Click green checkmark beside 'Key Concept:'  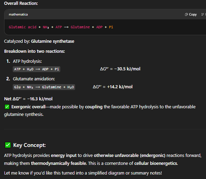click(x=8, y=145)
